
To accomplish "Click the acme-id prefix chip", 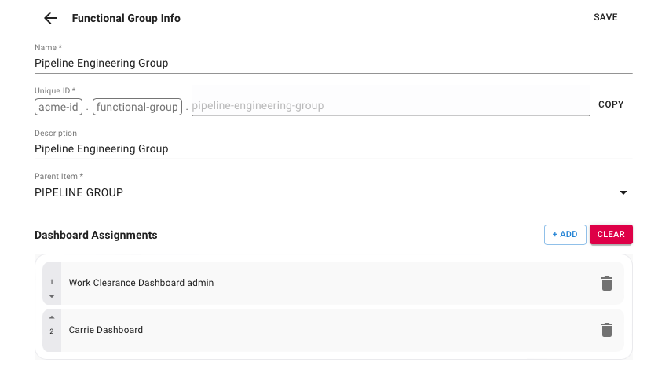I will (59, 107).
